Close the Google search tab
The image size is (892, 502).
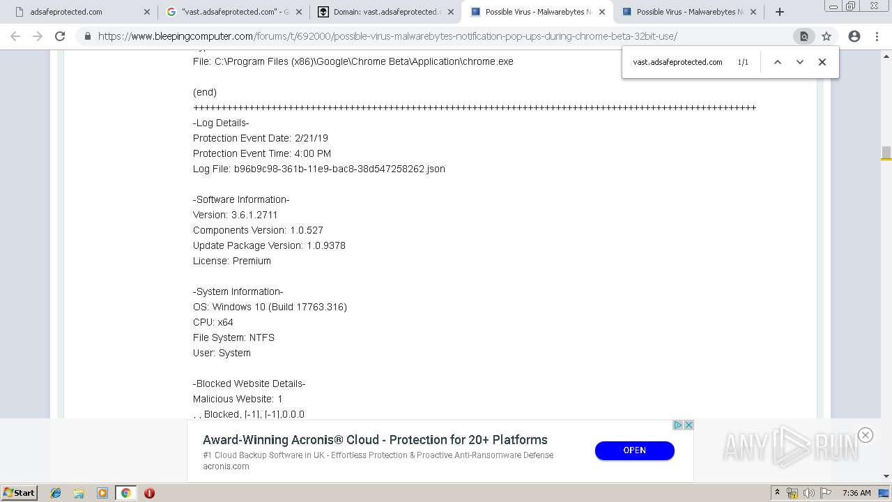point(299,12)
